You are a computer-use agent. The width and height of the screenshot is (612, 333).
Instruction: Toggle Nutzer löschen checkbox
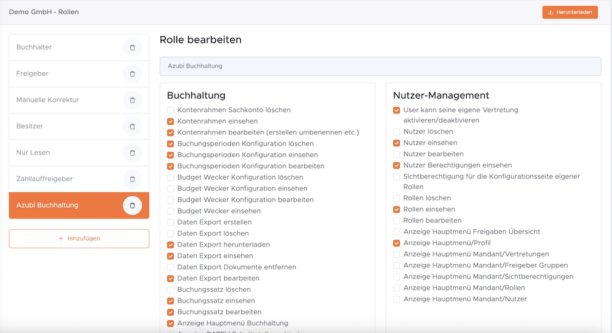click(397, 132)
